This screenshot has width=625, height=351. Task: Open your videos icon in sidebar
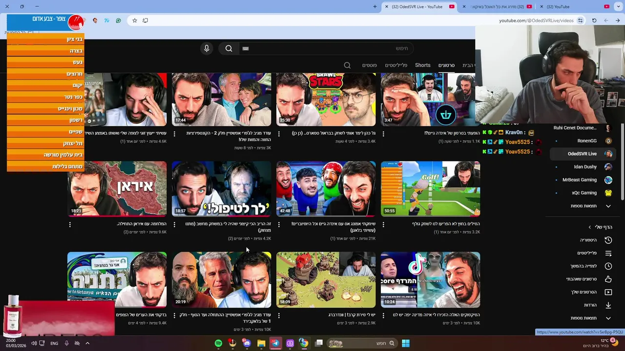click(608, 292)
